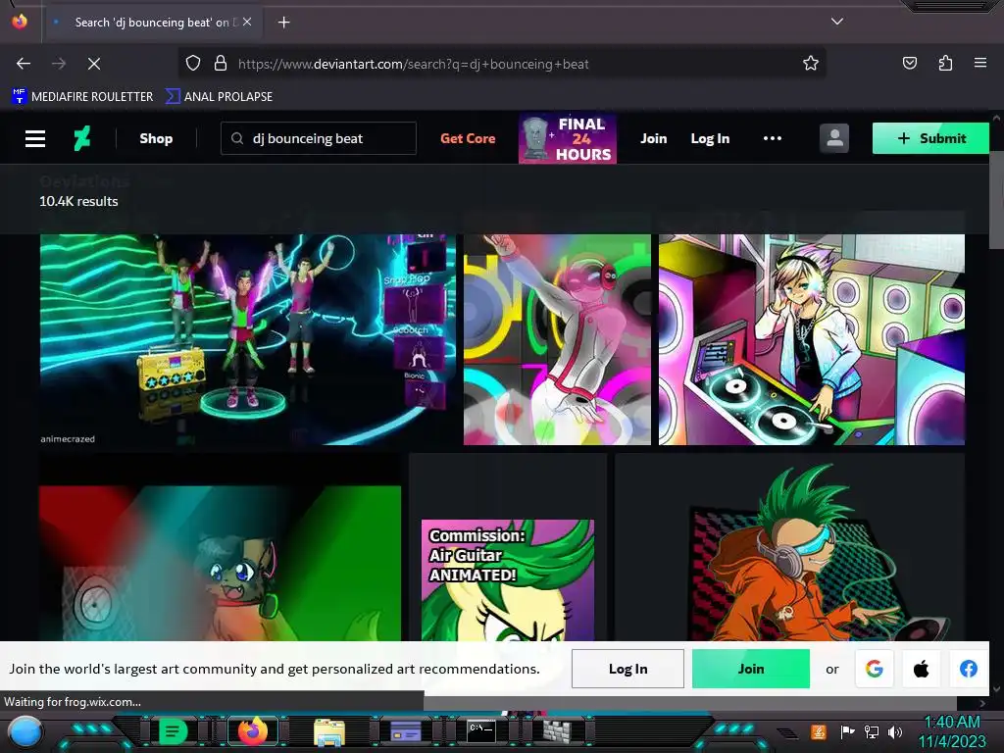Click Log In on the bottom banner

click(x=627, y=669)
